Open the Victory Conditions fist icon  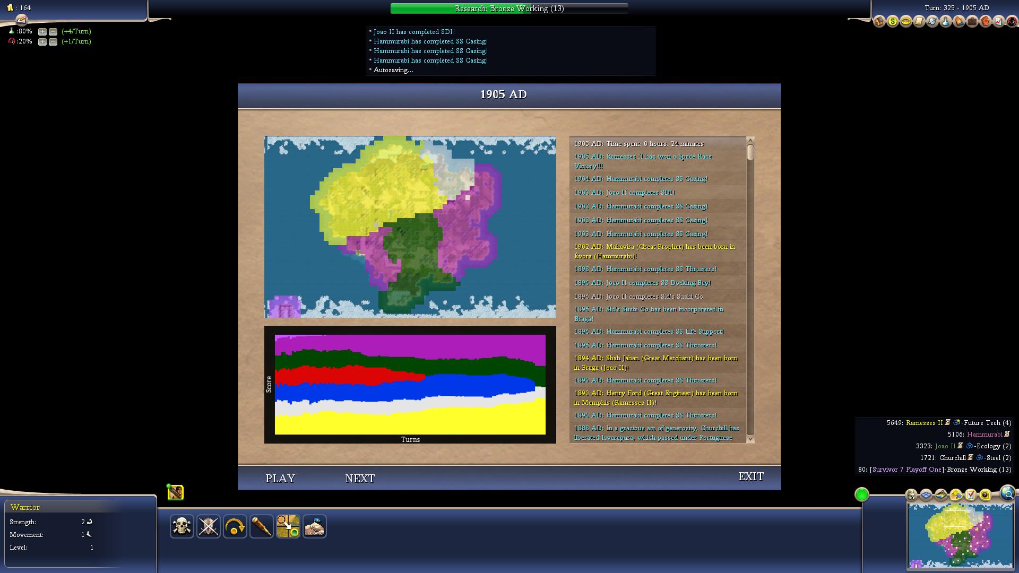tap(986, 22)
